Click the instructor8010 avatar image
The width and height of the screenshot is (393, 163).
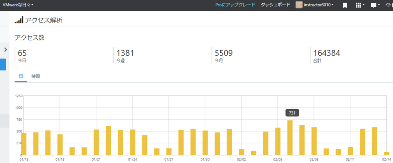(x=299, y=5)
